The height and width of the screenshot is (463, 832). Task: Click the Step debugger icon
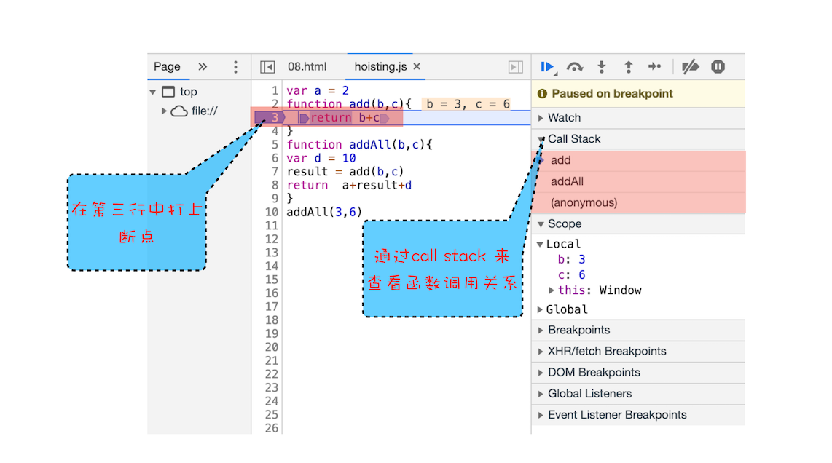(655, 66)
